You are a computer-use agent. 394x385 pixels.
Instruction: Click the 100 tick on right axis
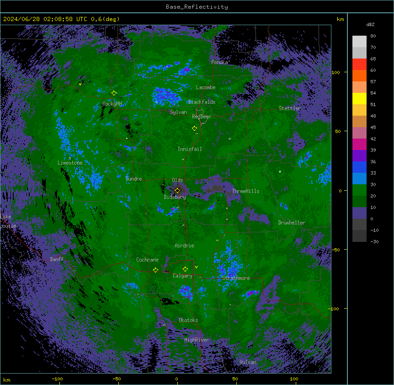tap(335, 72)
